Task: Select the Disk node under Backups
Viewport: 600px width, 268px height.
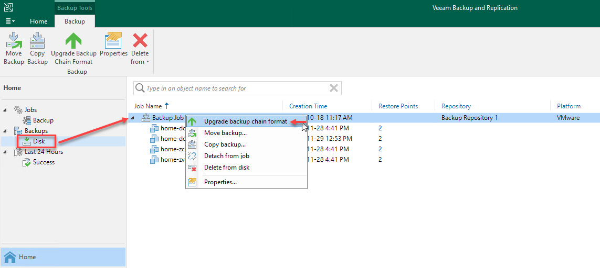Action: point(39,141)
